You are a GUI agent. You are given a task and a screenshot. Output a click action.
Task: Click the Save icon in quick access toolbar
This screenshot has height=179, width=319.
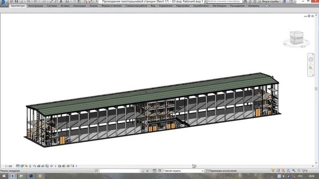[x=16, y=1]
